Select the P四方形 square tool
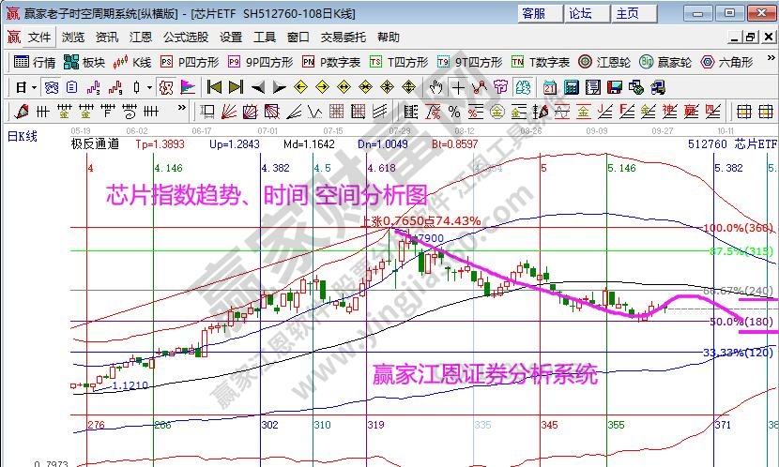The width and height of the screenshot is (779, 467). click(x=191, y=62)
